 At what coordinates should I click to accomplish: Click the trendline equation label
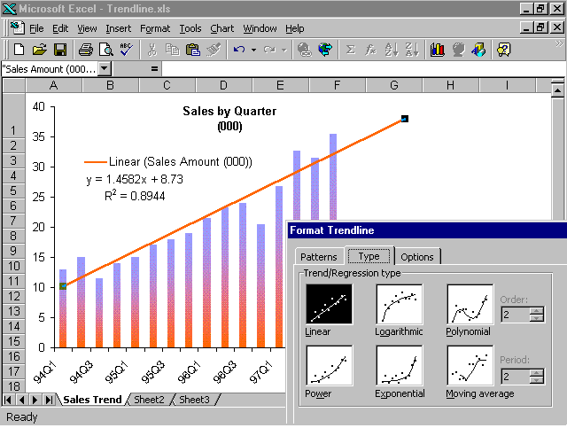135,179
